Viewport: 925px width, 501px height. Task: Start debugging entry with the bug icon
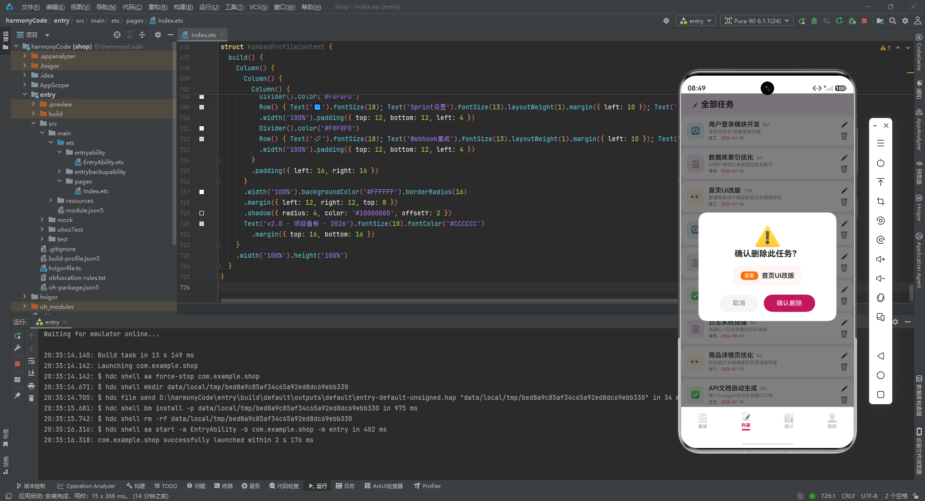pyautogui.click(x=814, y=21)
